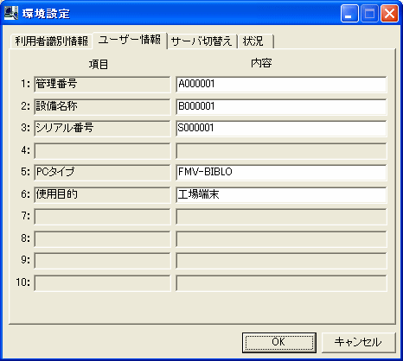Image resolution: width=403 pixels, height=361 pixels.
Task: Click the empty item field in row 8
Action: (x=102, y=239)
